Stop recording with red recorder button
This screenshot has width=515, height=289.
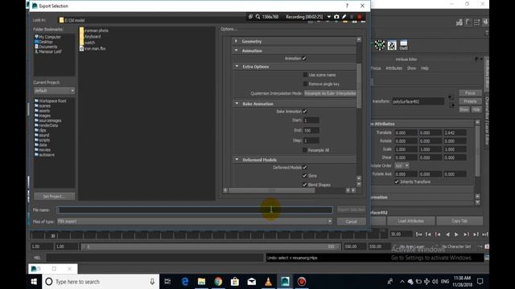click(360, 17)
